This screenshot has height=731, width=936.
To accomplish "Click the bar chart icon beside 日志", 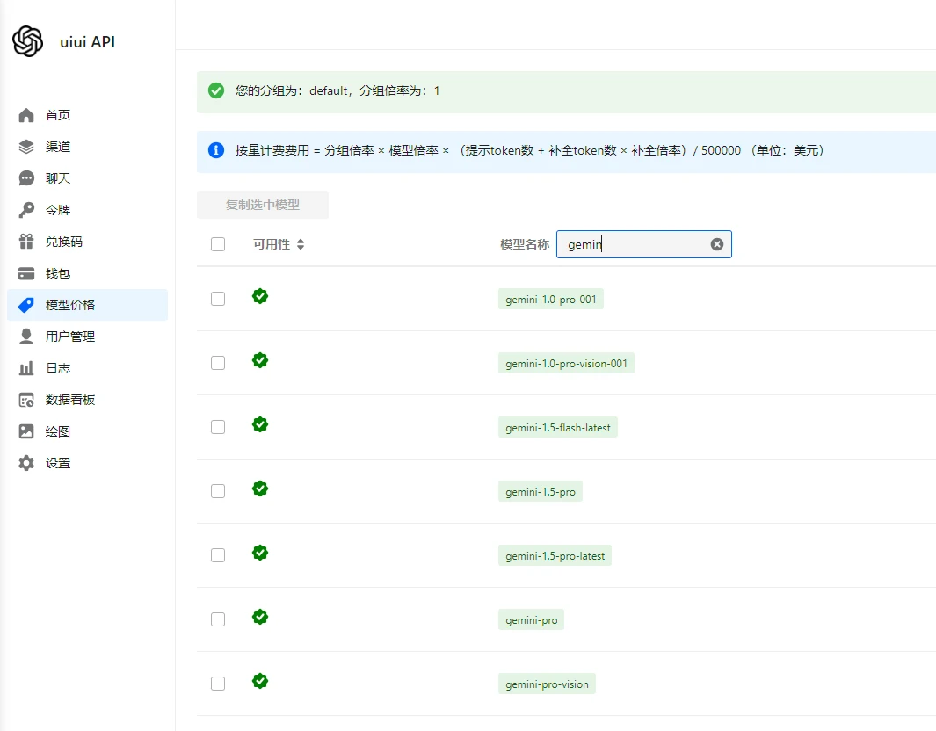I will (x=26, y=368).
